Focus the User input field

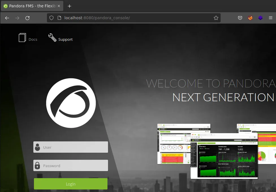point(71,147)
